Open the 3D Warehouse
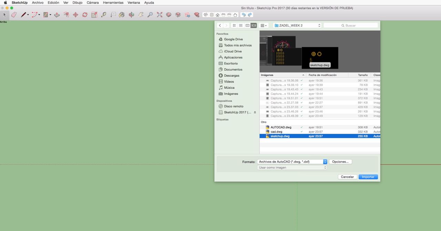The image size is (441, 231). (169, 15)
